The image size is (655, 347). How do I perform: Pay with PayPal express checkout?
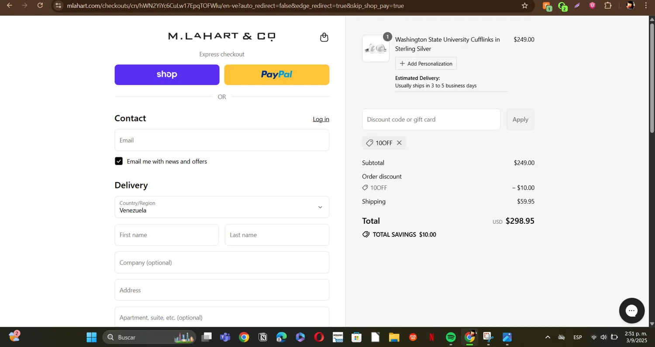click(x=277, y=75)
